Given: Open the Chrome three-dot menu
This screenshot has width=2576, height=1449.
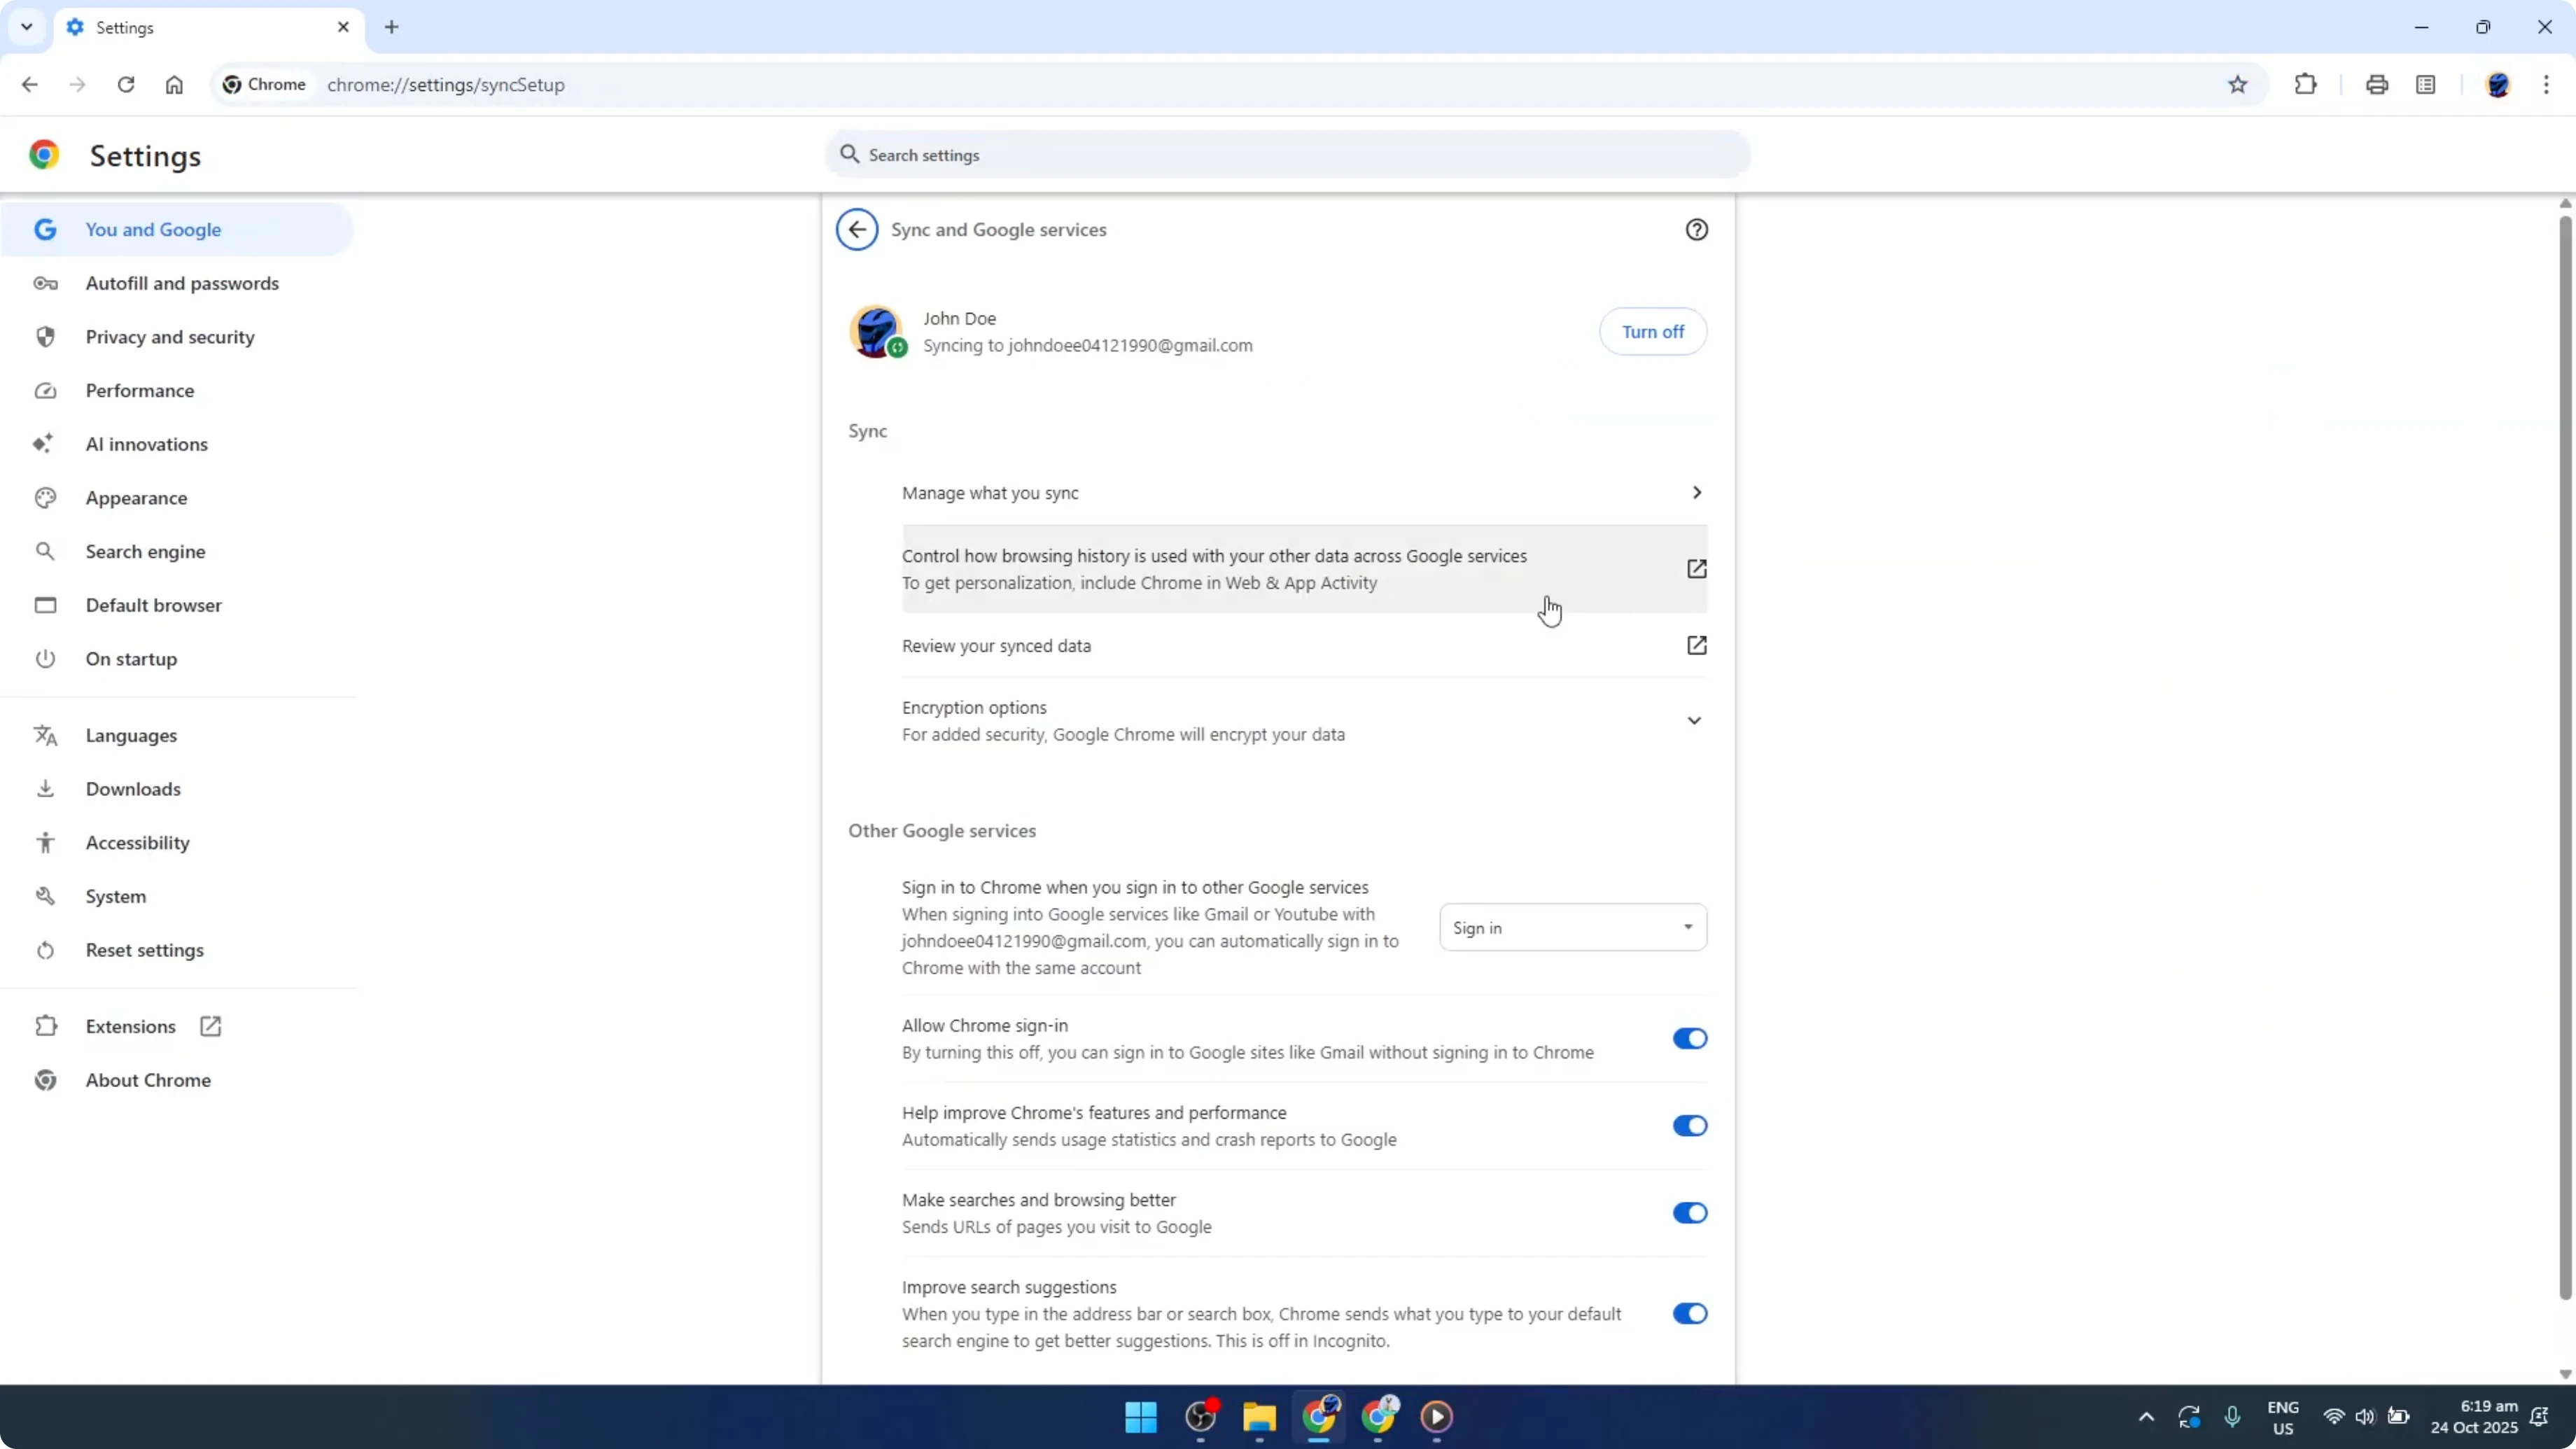Looking at the screenshot, I should pyautogui.click(x=2549, y=84).
